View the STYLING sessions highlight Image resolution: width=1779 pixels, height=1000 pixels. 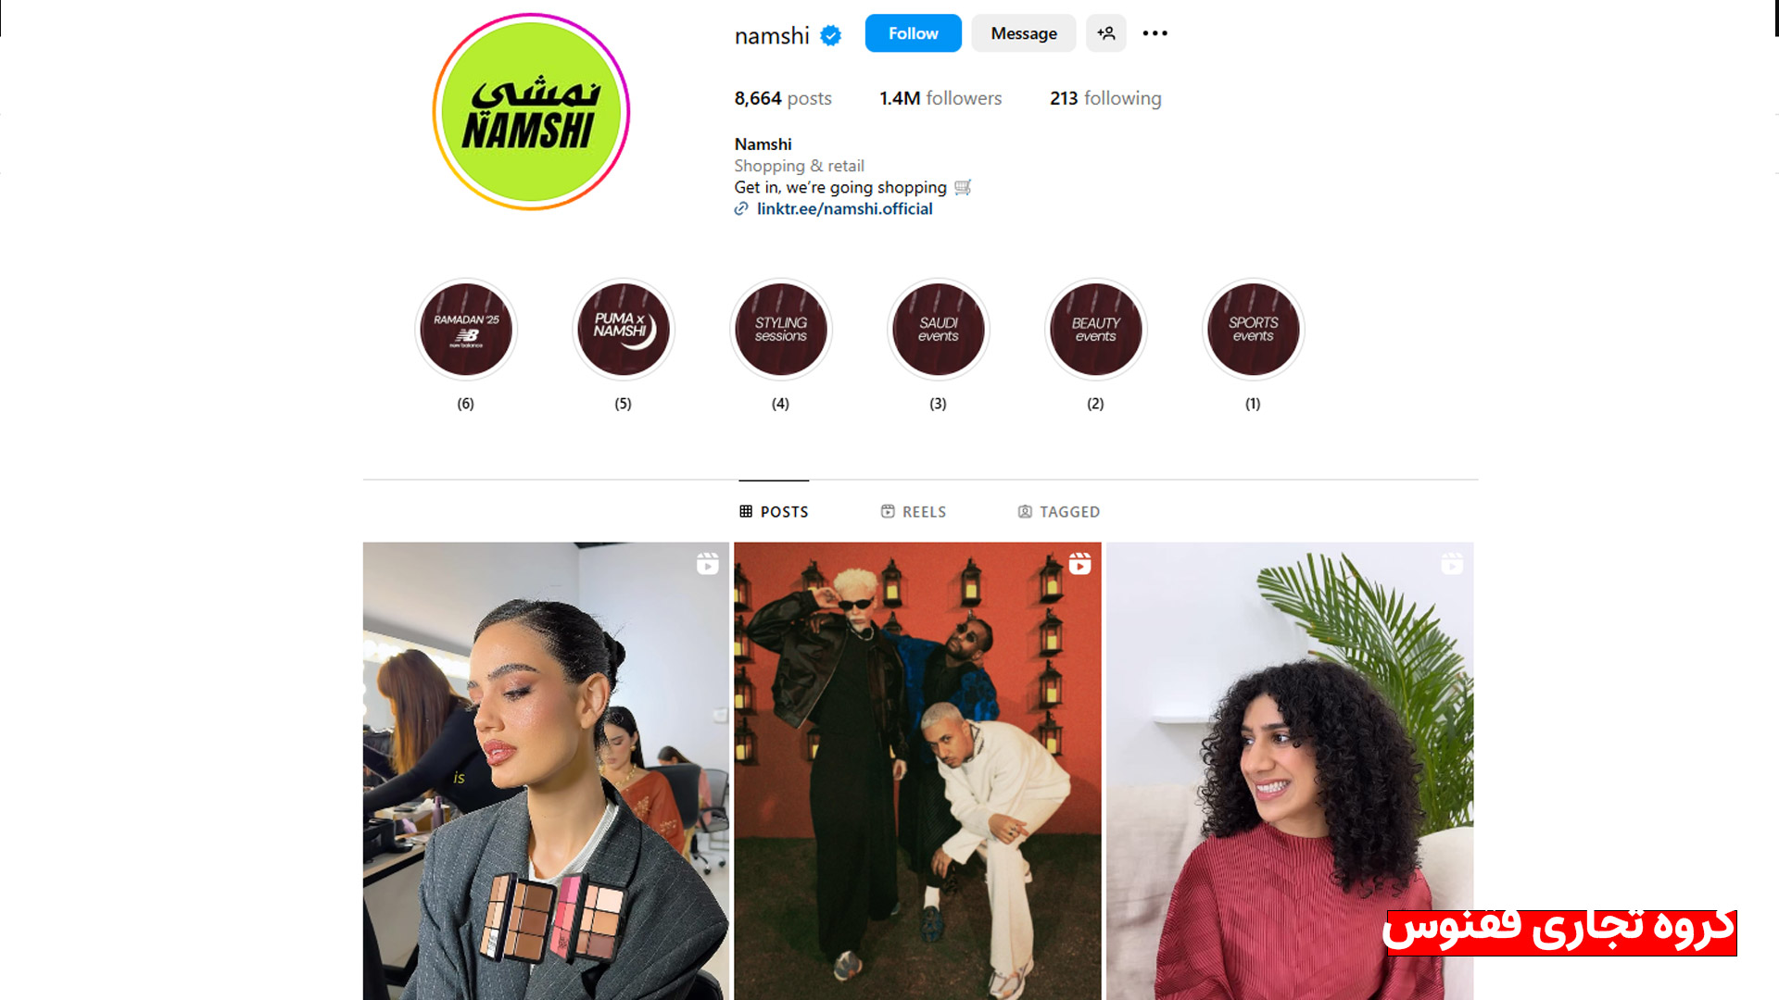[781, 330]
